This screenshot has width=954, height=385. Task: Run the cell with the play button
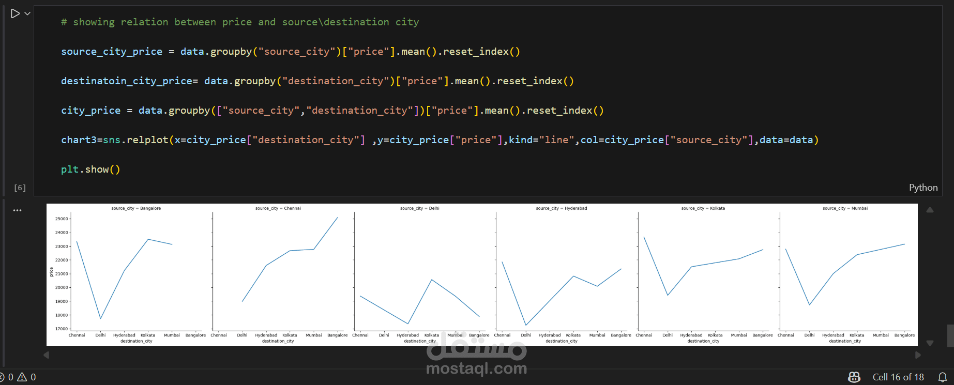15,13
